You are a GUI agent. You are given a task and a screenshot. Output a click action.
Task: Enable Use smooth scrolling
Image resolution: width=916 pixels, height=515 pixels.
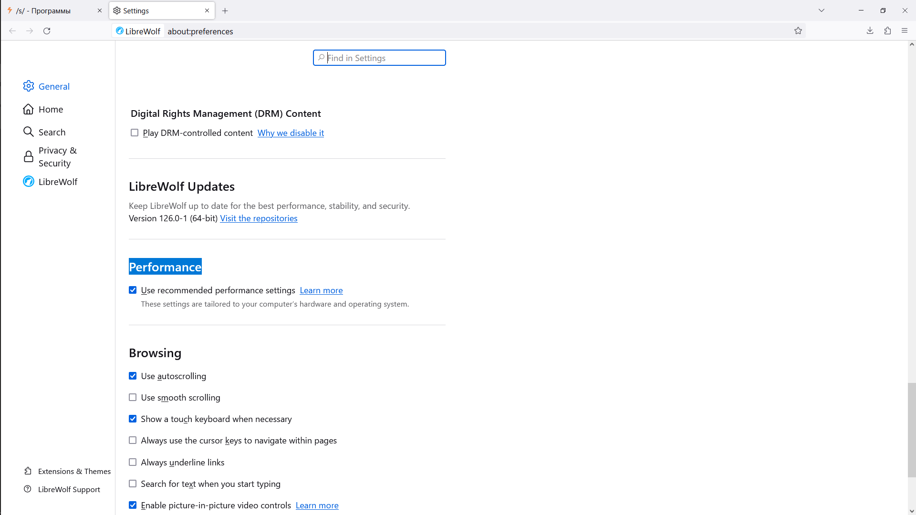(x=133, y=397)
